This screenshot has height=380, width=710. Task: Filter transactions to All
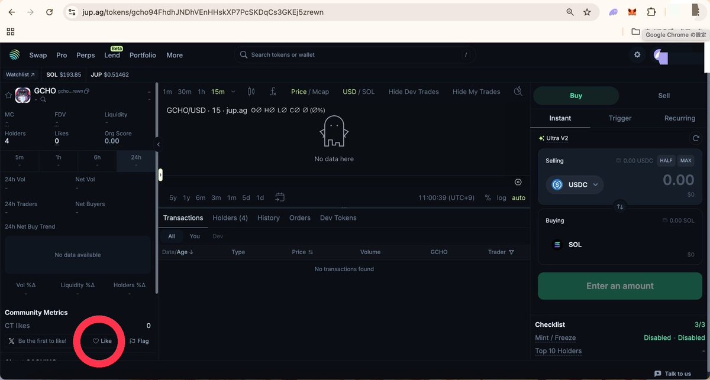(172, 236)
